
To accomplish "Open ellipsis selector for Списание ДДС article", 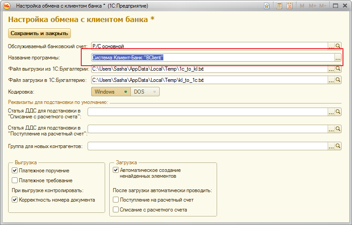I will pos(331,112).
